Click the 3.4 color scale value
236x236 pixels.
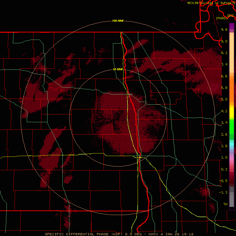[224, 123]
